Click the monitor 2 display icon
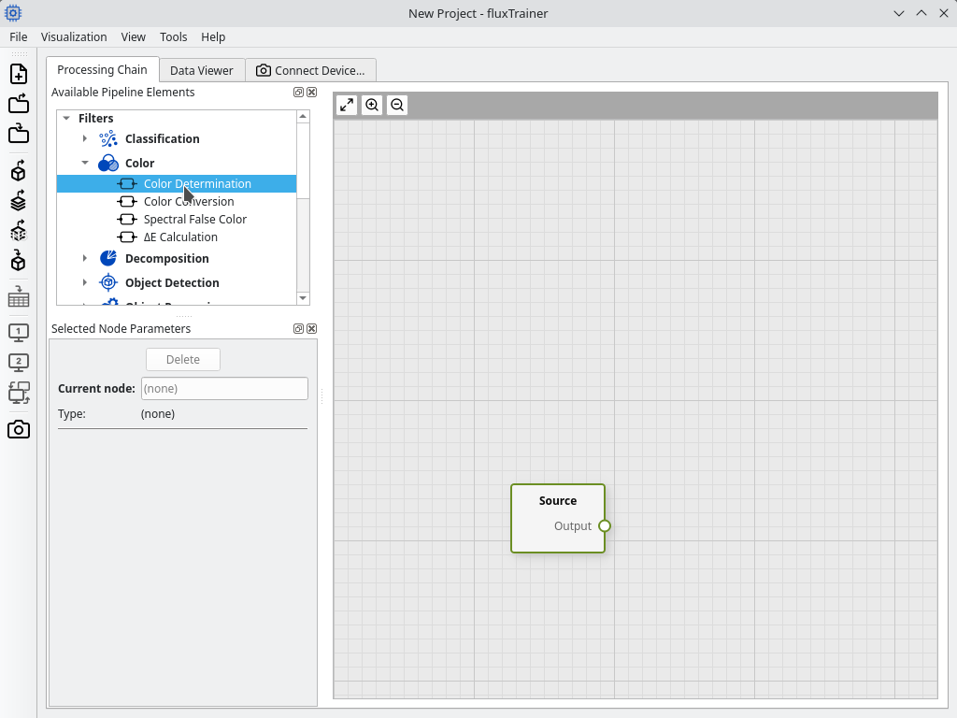This screenshot has width=957, height=718. 19,363
